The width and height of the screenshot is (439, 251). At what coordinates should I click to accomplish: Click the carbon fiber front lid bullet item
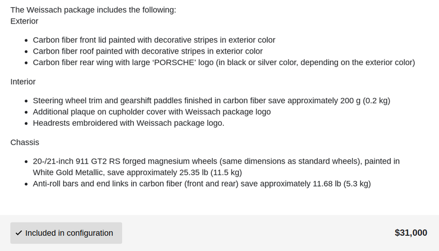coord(154,40)
